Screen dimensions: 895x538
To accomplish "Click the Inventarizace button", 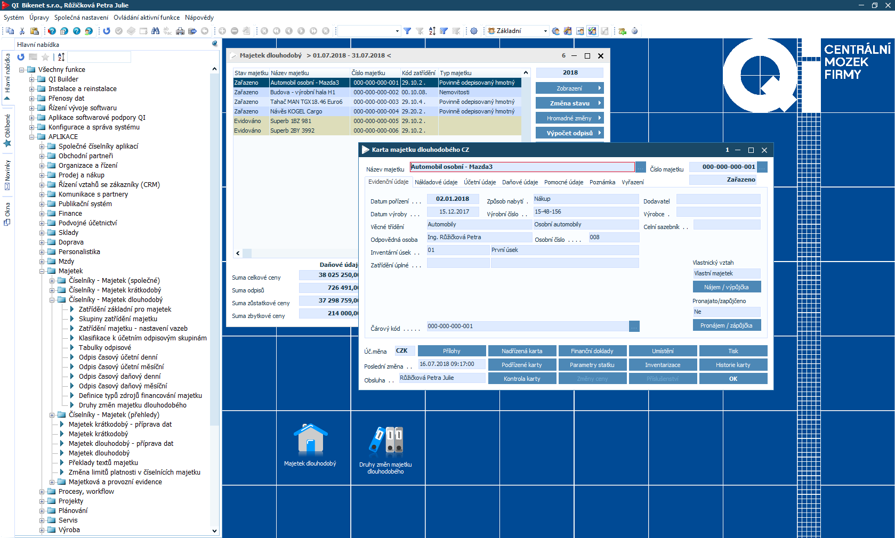I will 663,365.
